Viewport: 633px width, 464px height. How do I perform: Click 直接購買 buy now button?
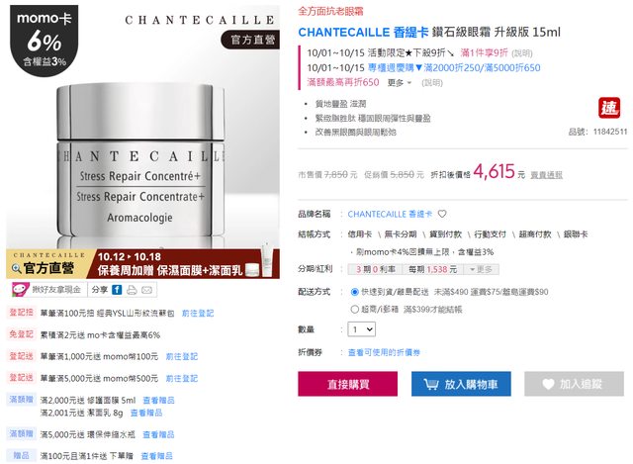click(347, 384)
